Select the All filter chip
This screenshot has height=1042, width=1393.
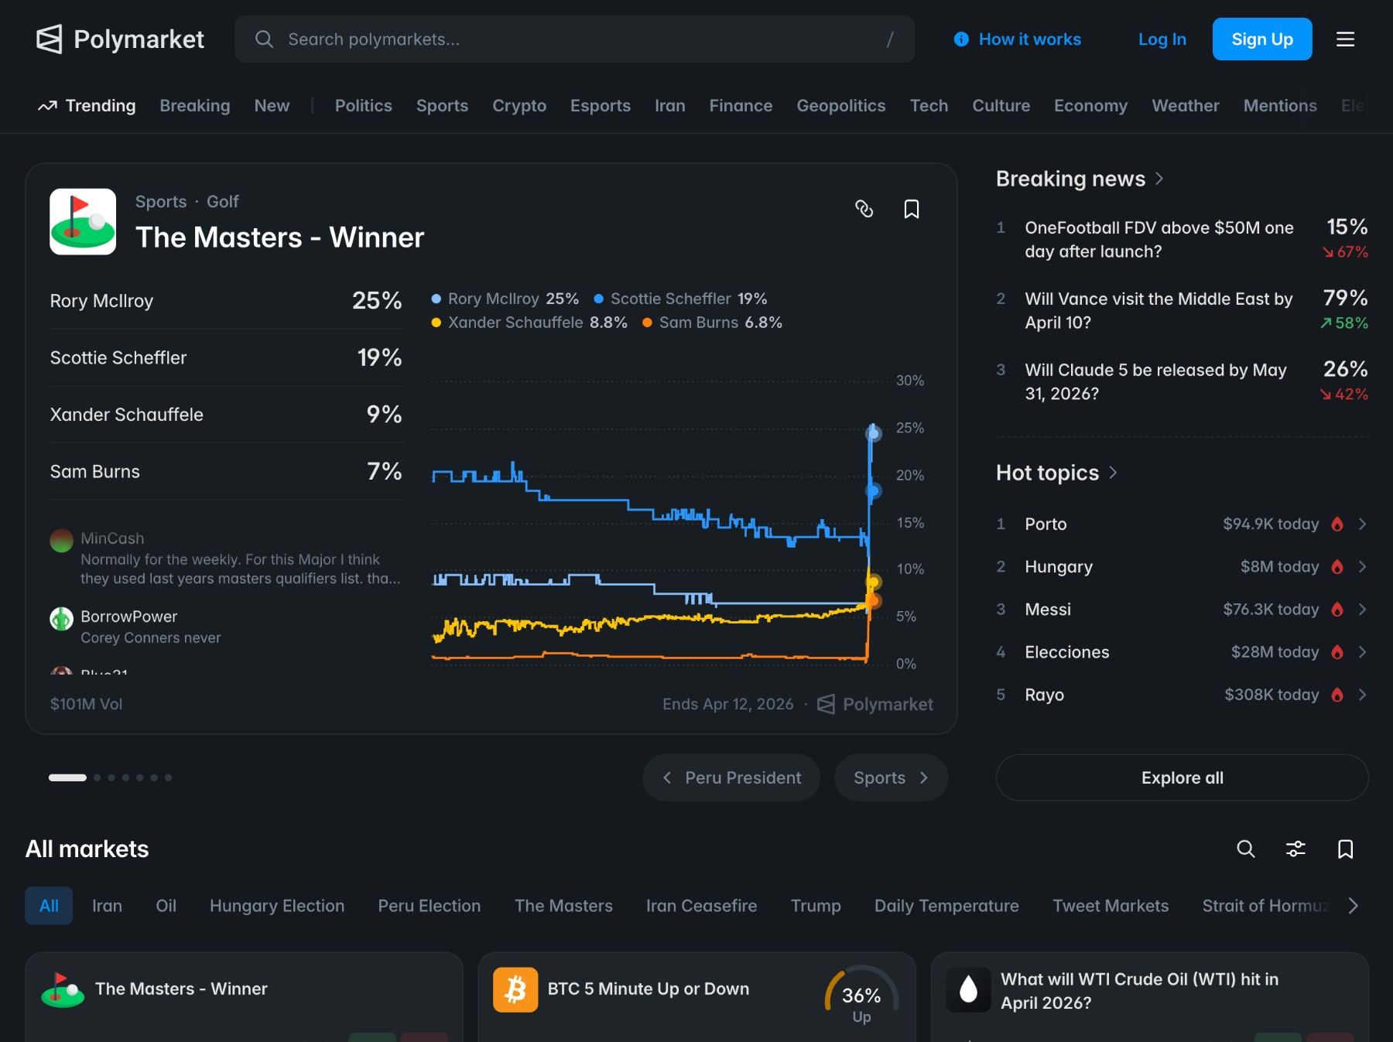[49, 906]
